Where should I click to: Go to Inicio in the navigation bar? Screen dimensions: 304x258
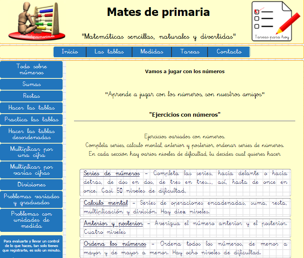point(70,52)
